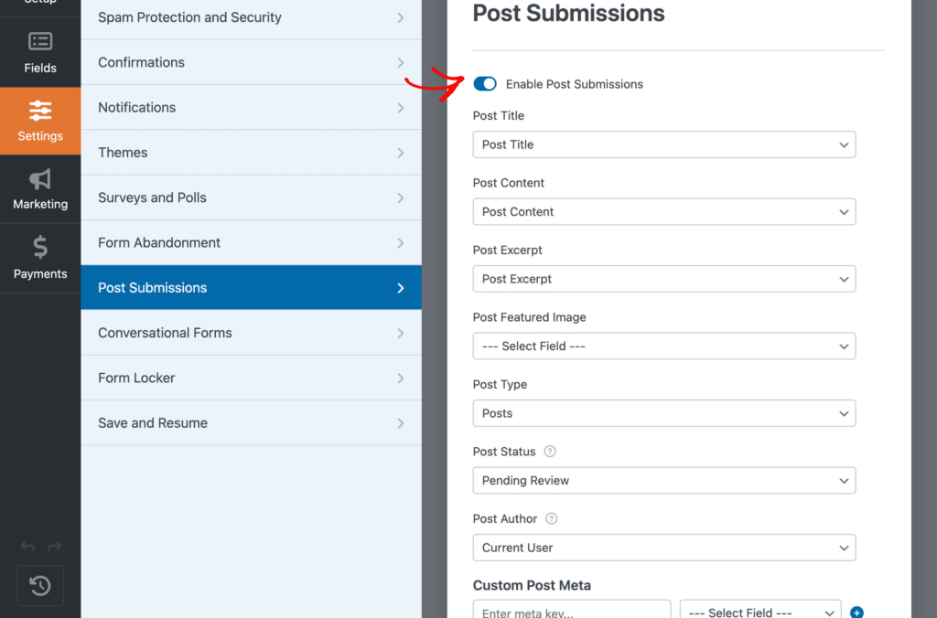This screenshot has width=937, height=618.
Task: Open the Post Status dropdown
Action: [664, 481]
